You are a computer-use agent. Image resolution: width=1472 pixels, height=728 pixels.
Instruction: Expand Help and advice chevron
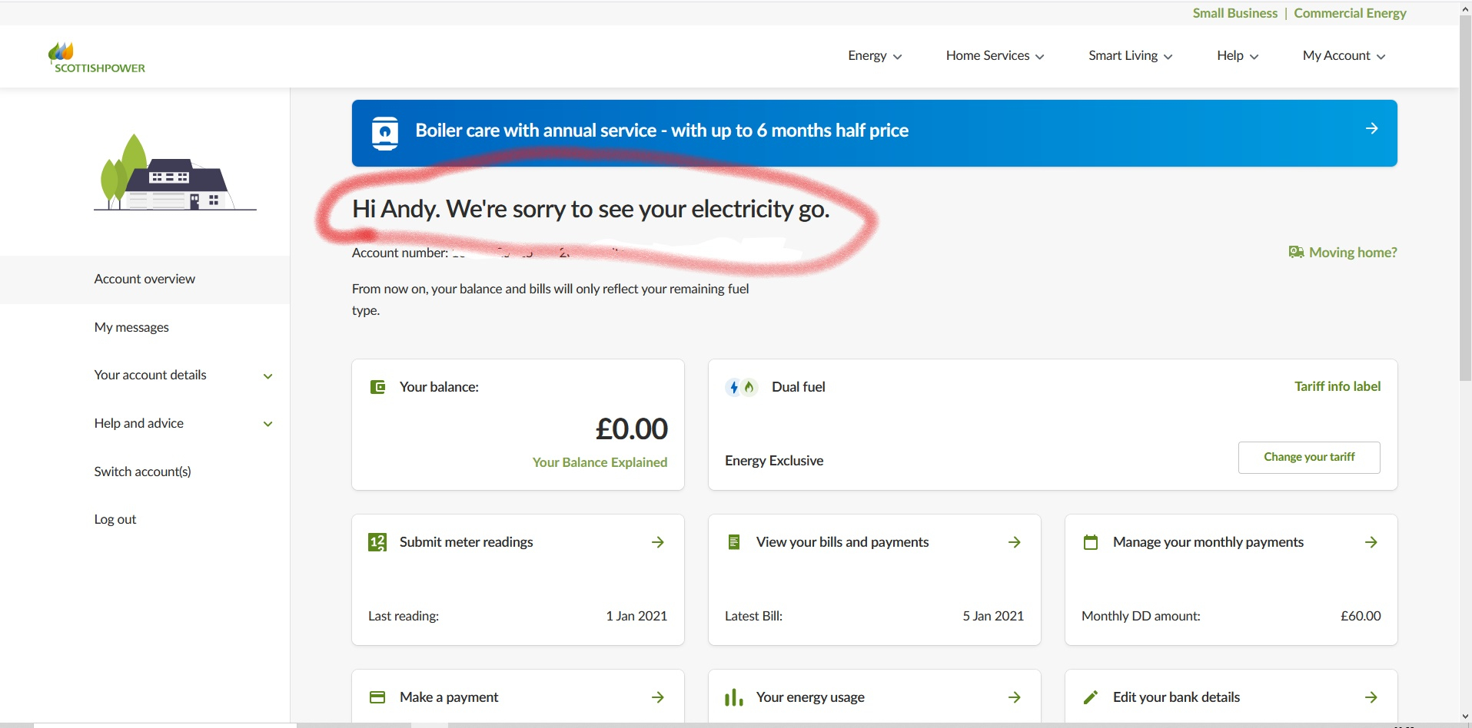coord(267,424)
